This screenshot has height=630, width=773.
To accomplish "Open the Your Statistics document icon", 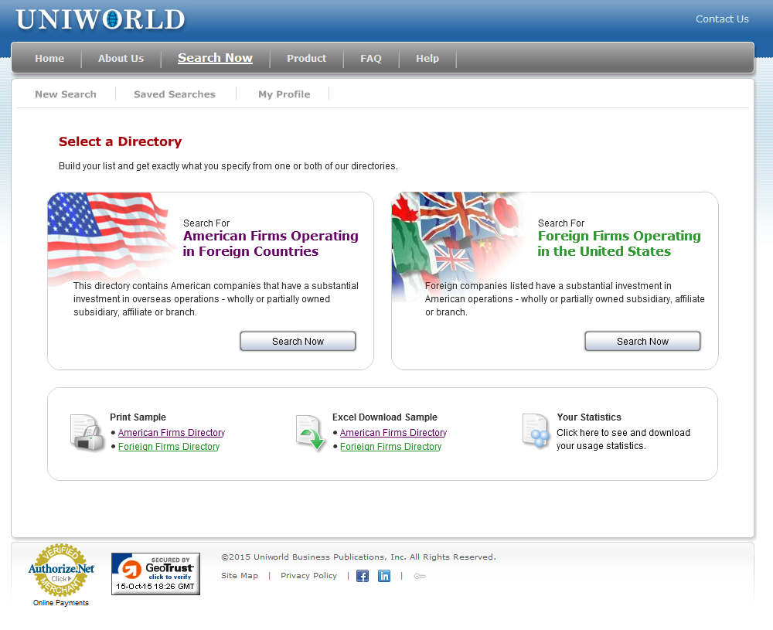I will tap(535, 431).
